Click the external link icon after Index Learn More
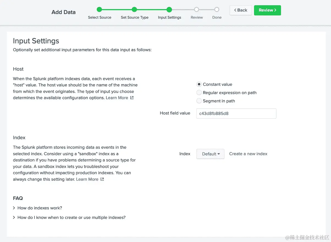This screenshot has width=331, height=242. pos(102,179)
